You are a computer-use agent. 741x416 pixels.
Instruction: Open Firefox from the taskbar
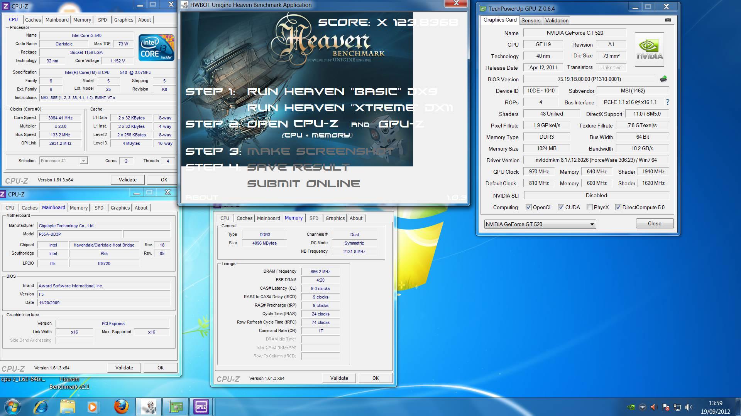(121, 407)
